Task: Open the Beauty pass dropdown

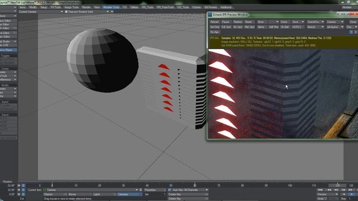Action: point(315,27)
